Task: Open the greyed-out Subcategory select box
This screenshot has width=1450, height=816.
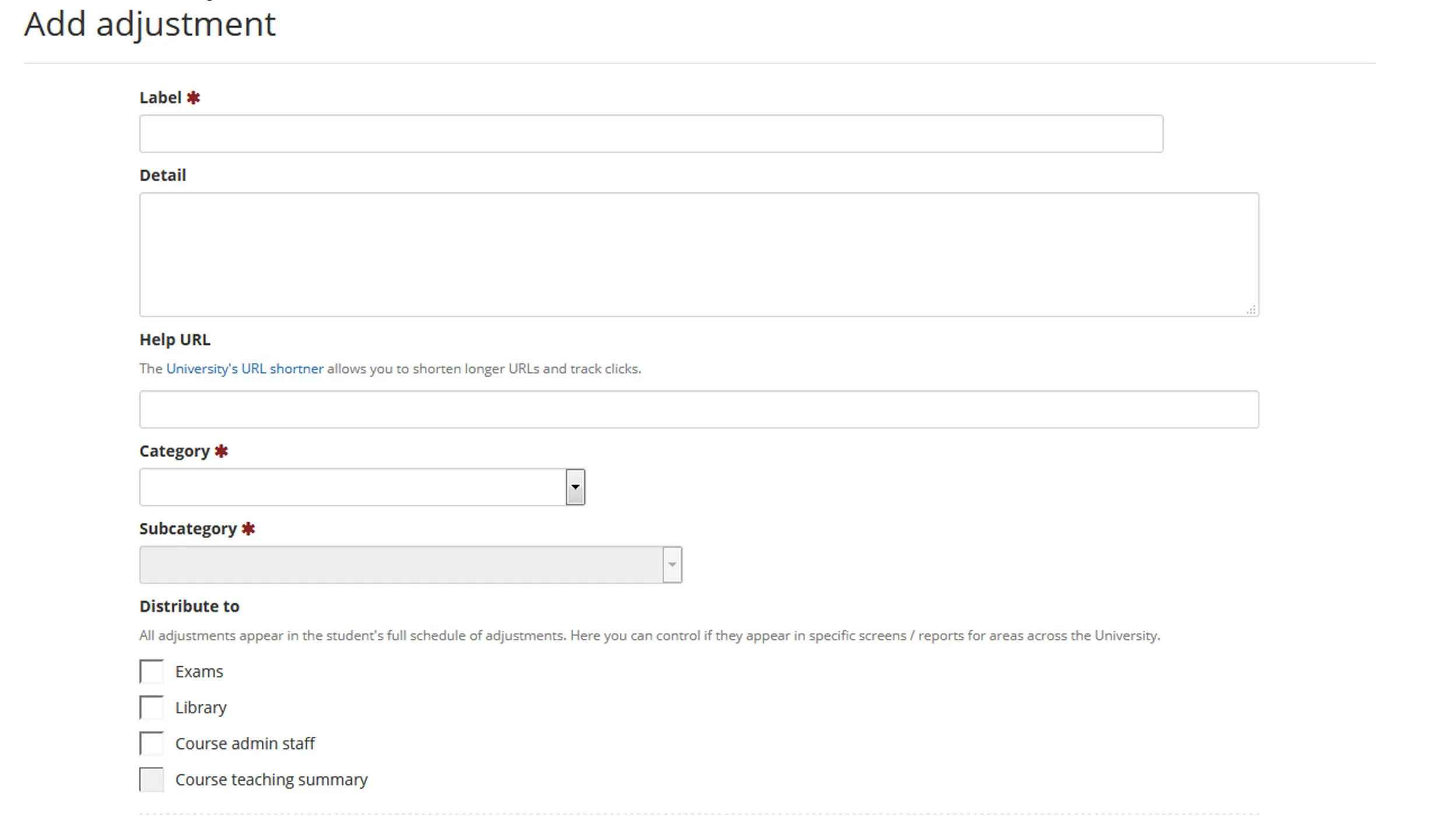Action: tap(401, 564)
